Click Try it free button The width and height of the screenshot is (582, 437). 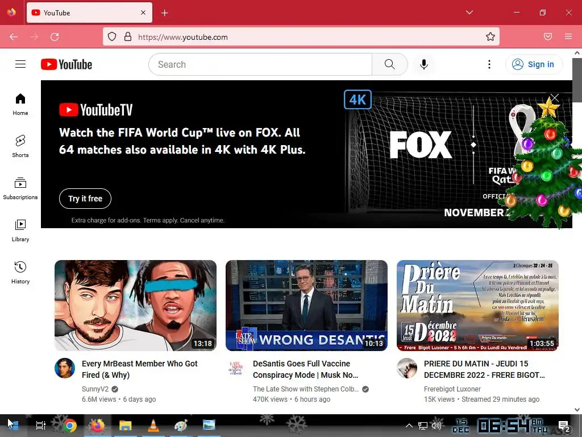point(85,199)
